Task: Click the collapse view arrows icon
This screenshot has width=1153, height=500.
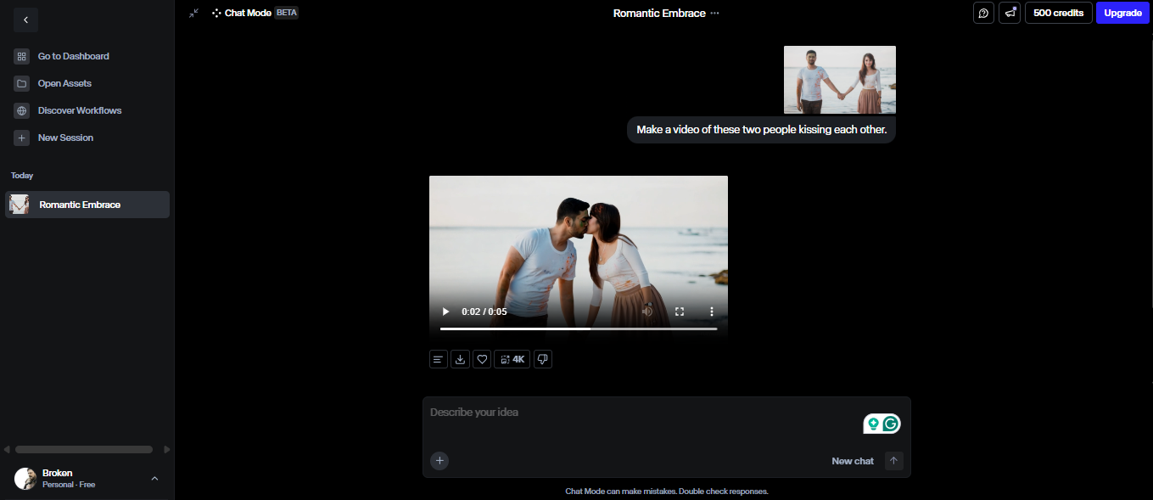Action: click(x=193, y=13)
